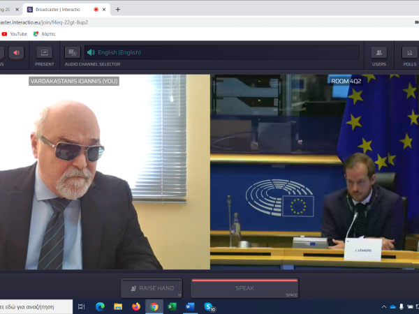Image resolution: width=419 pixels, height=314 pixels.
Task: Open the Χάρτες maps bookmark
Action: click(44, 33)
